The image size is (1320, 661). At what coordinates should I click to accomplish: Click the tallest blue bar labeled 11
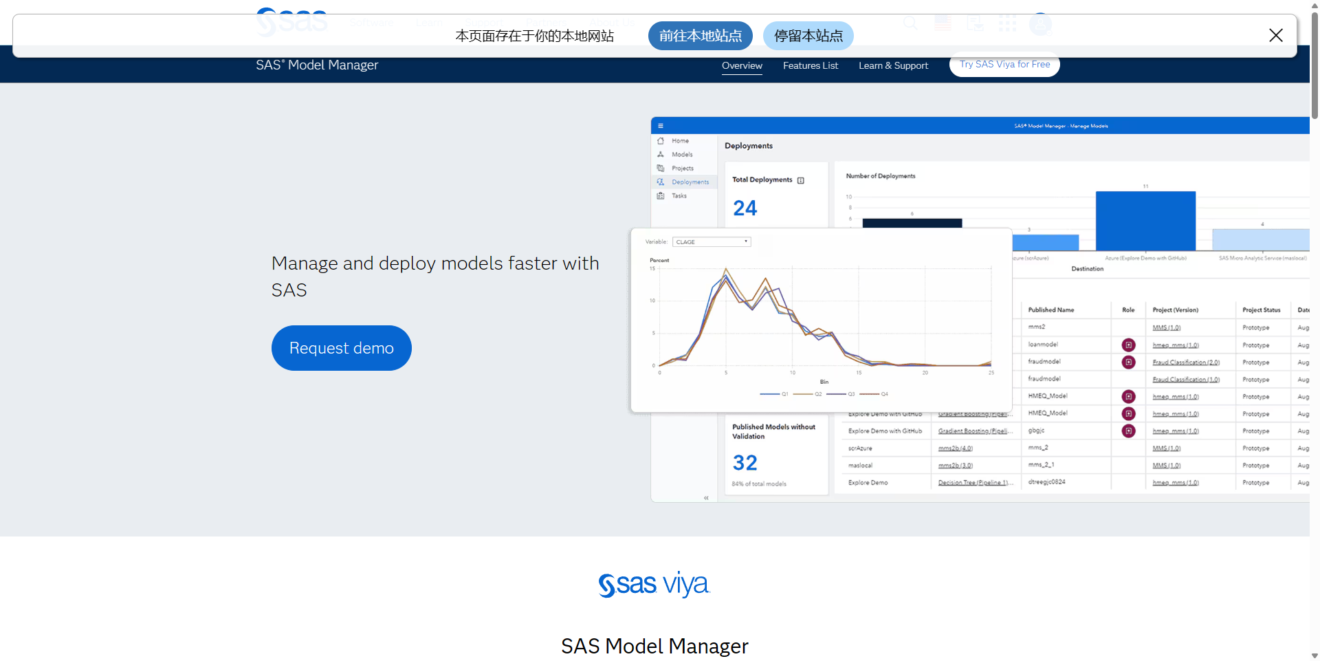click(1145, 221)
